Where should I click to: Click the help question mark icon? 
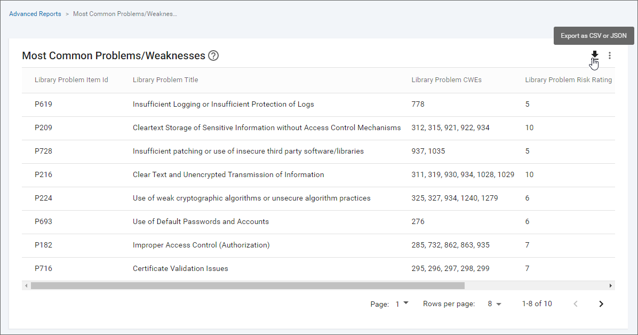click(213, 56)
